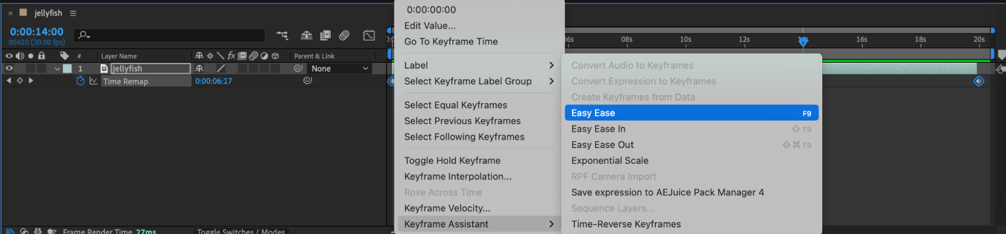
Task: Toggle the jellyfish layer shy switch
Action: coord(199,68)
